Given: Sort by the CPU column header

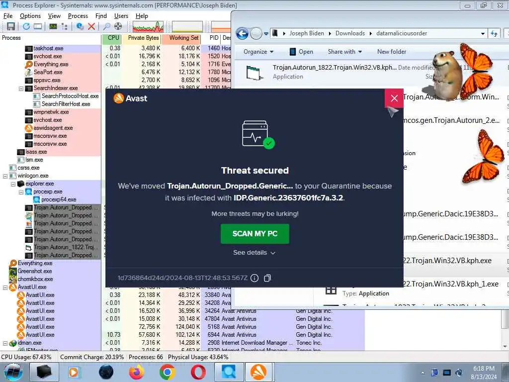Looking at the screenshot, I should click(x=112, y=38).
